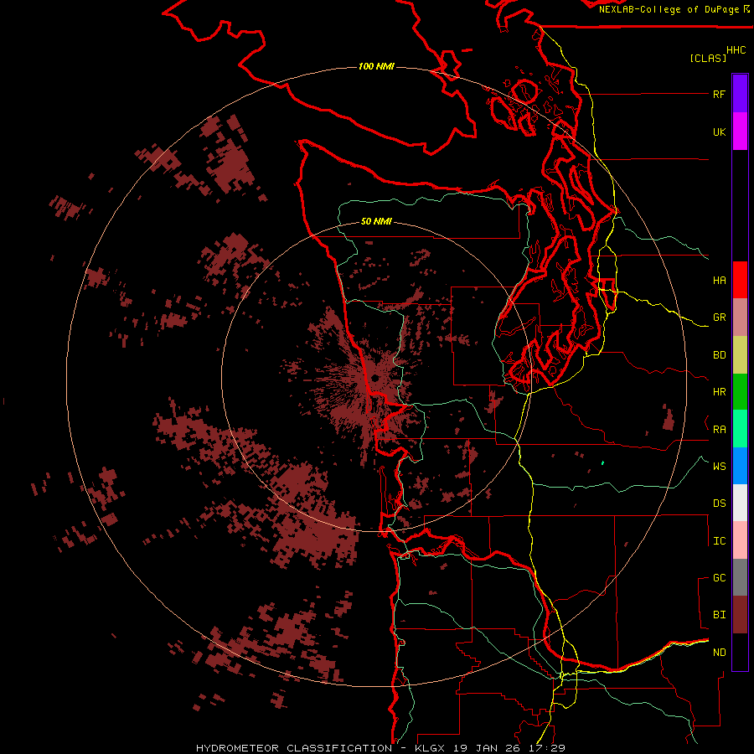This screenshot has height=754, width=754.
Task: Click the 50 NMI range ring label
Action: tap(376, 221)
